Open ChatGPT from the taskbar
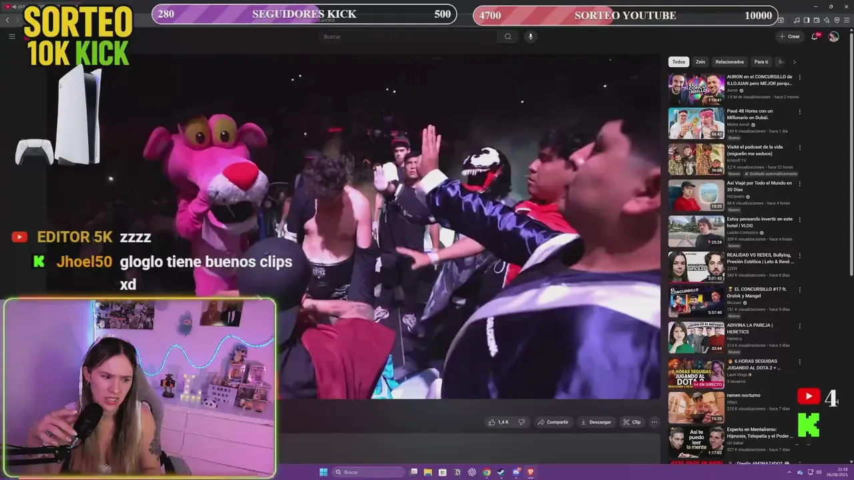 tap(472, 472)
